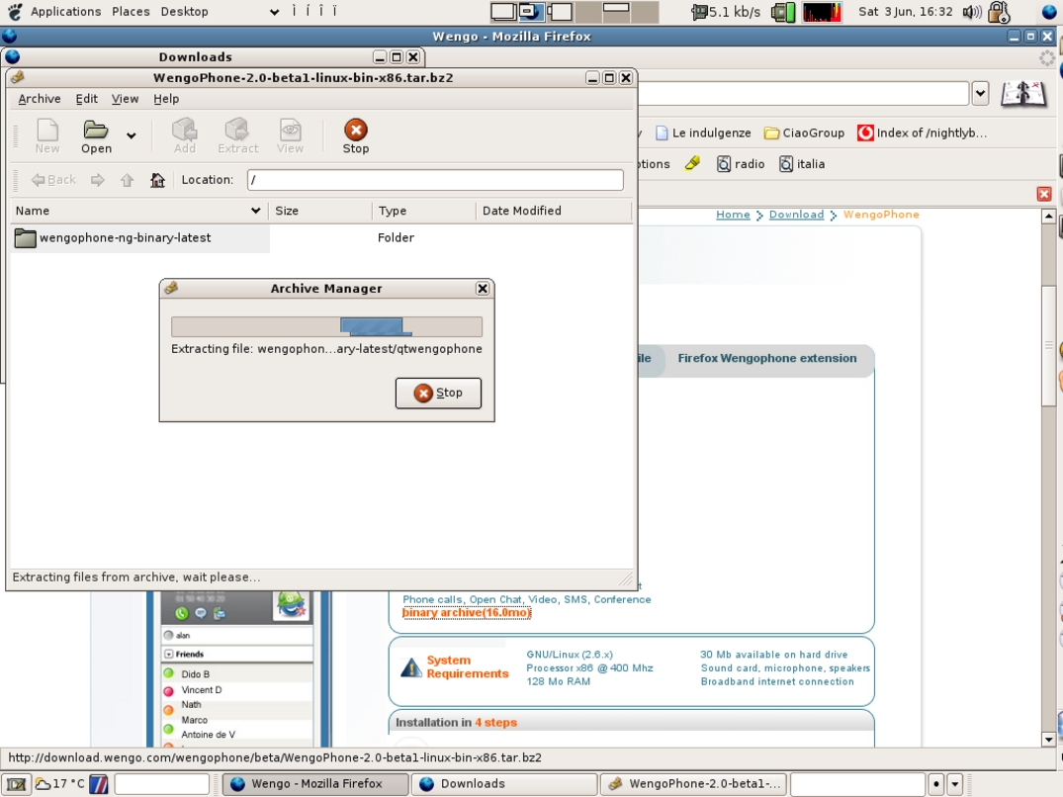Switch to WengoPhone-2.0-beta1 taskbar button
Screen dimensions: 1063x797
tap(693, 784)
